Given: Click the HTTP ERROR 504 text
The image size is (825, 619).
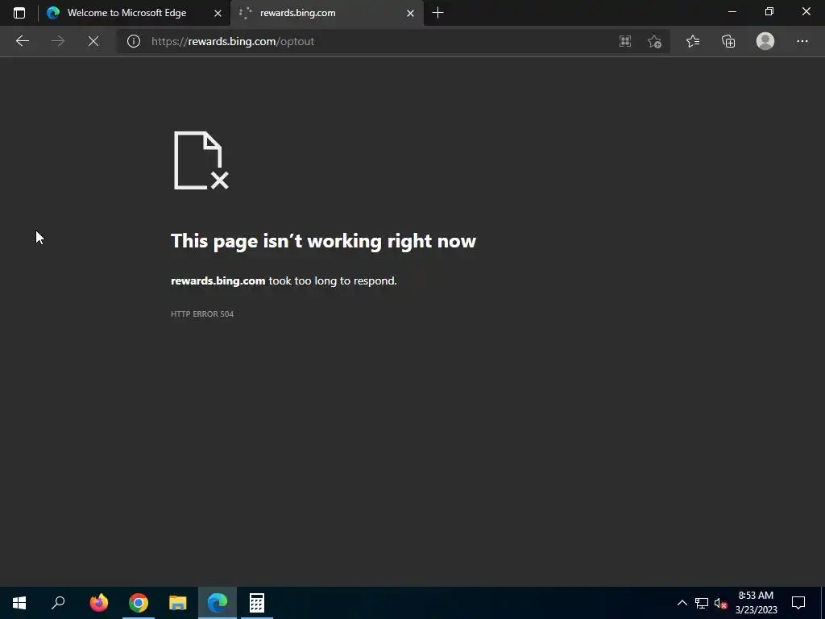Looking at the screenshot, I should 202,314.
